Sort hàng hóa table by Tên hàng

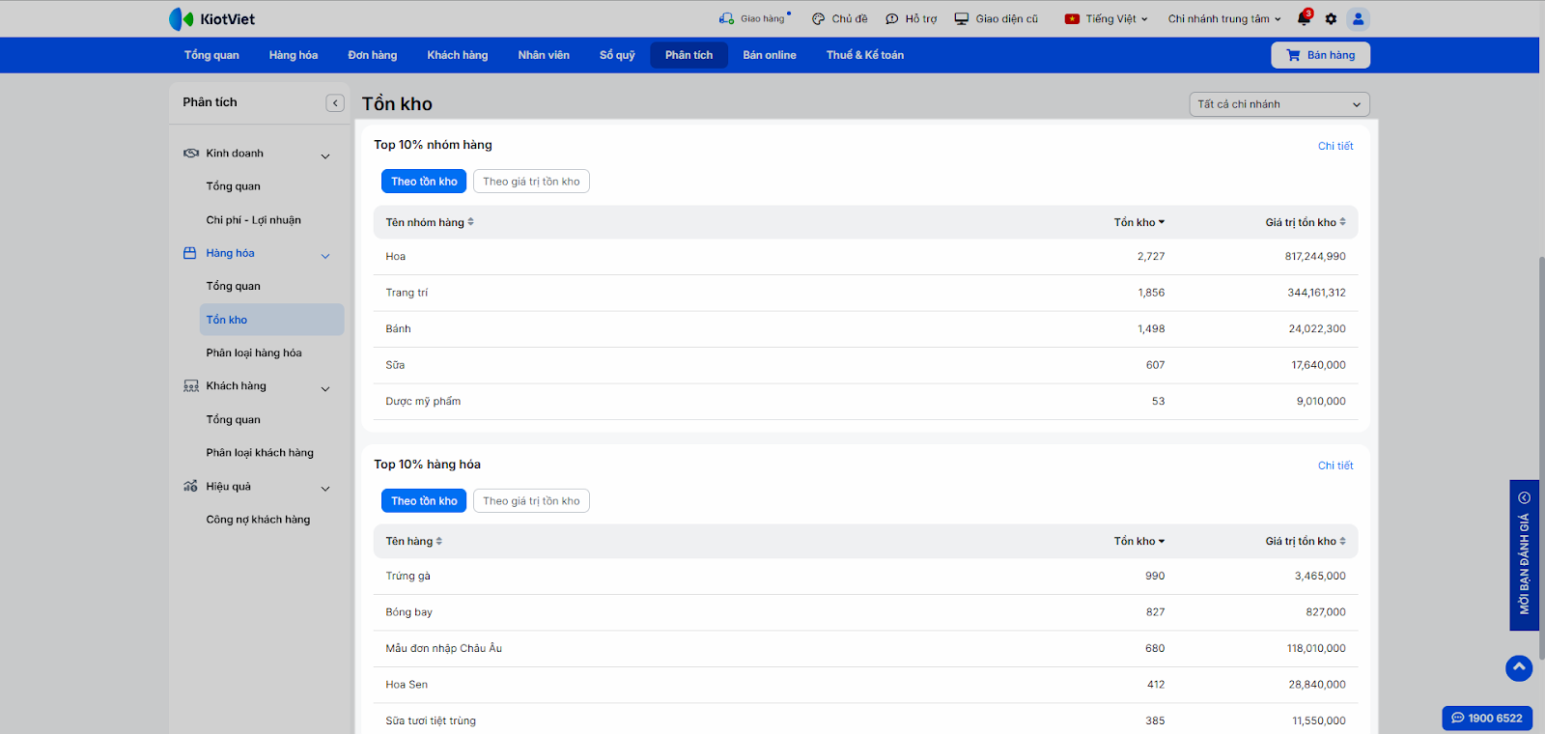[x=414, y=542]
